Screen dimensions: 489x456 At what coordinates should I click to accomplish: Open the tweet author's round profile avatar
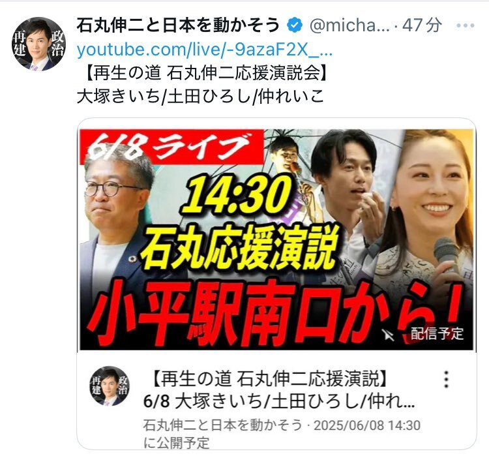coord(39,44)
